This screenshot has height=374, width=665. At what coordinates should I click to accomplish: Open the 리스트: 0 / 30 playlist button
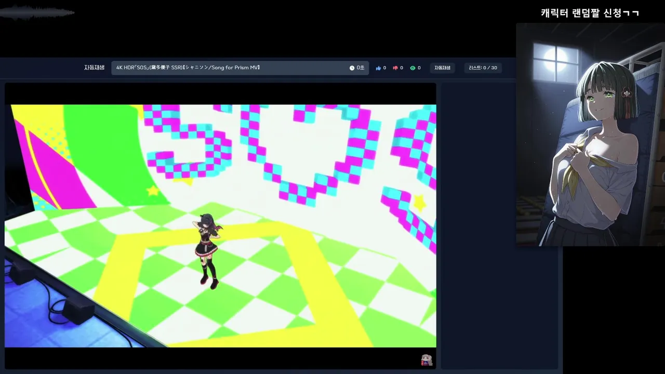[x=483, y=68]
